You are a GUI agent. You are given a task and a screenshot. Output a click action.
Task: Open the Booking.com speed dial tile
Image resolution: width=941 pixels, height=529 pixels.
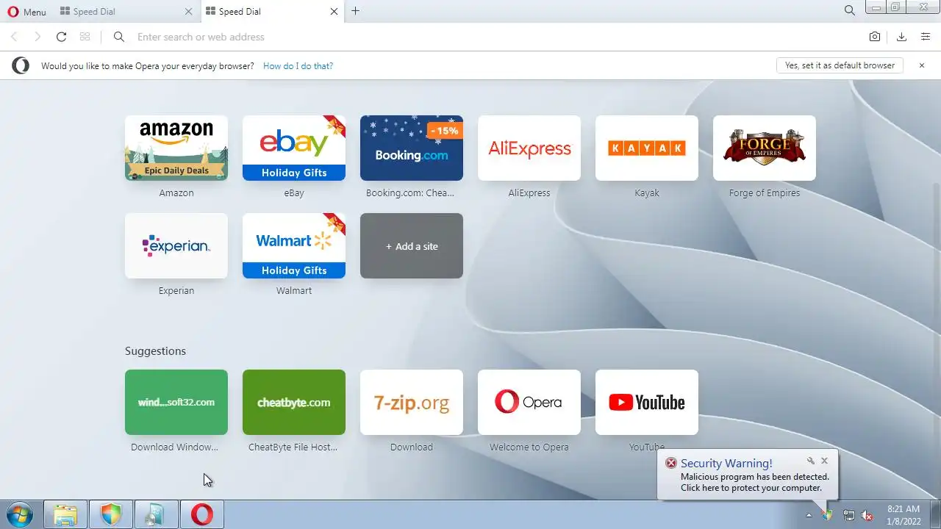[x=412, y=148]
